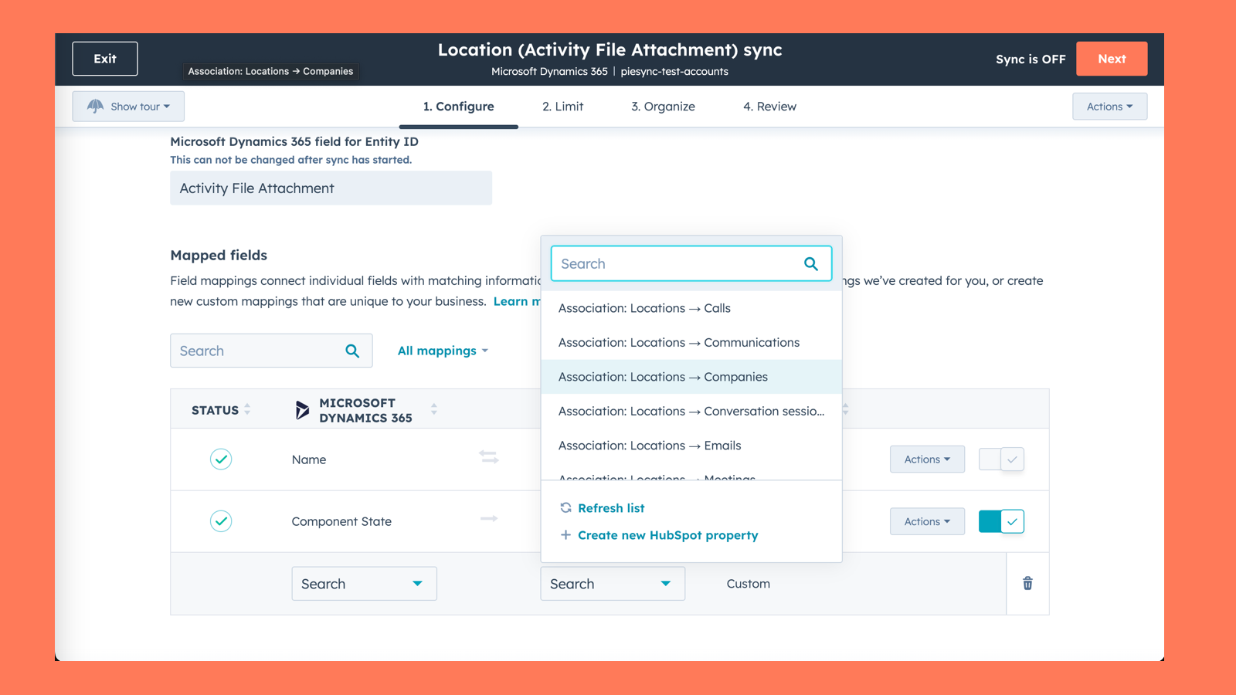Focus the Search field in property dropdown
1236x695 pixels.
680,264
